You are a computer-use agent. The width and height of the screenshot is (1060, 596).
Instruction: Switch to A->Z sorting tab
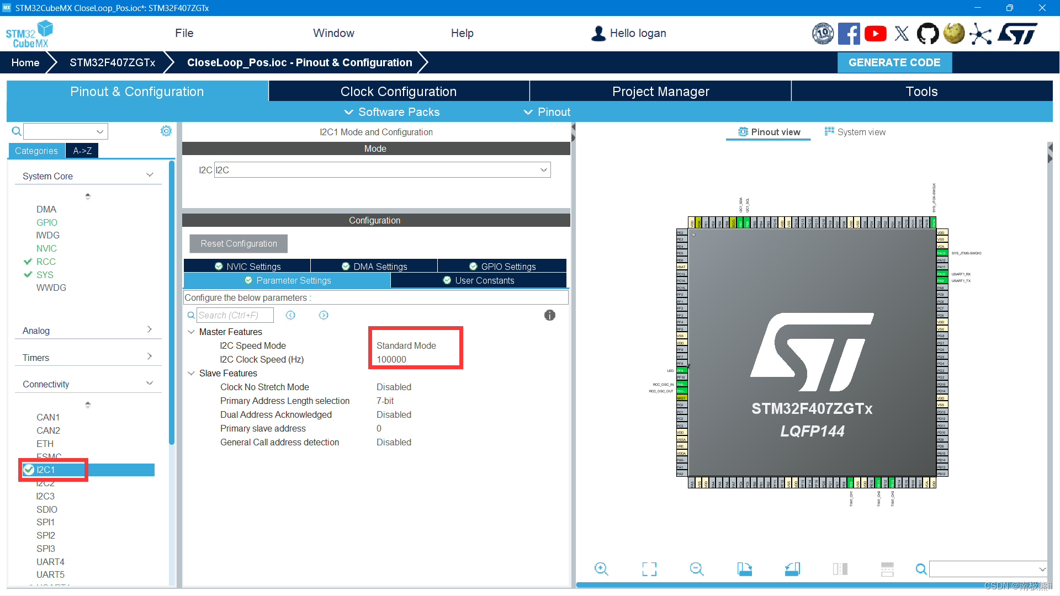pos(82,151)
